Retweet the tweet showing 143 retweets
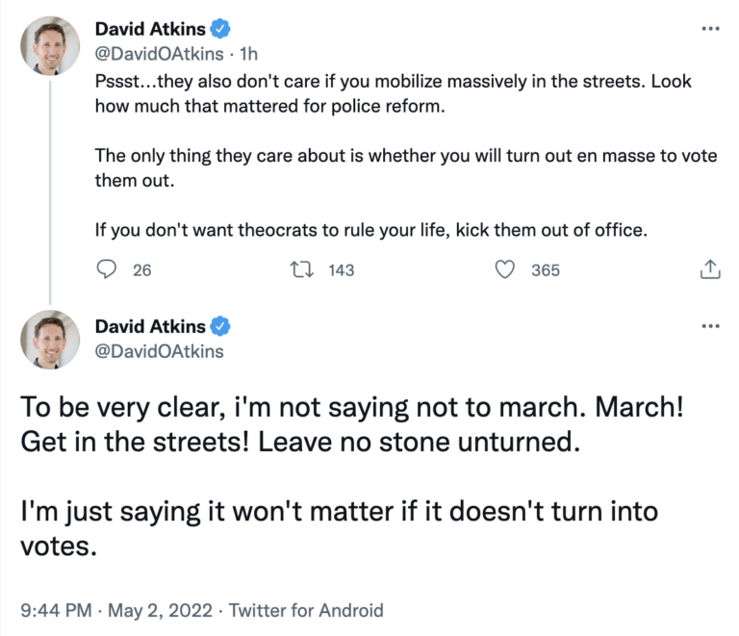 pos(303,270)
